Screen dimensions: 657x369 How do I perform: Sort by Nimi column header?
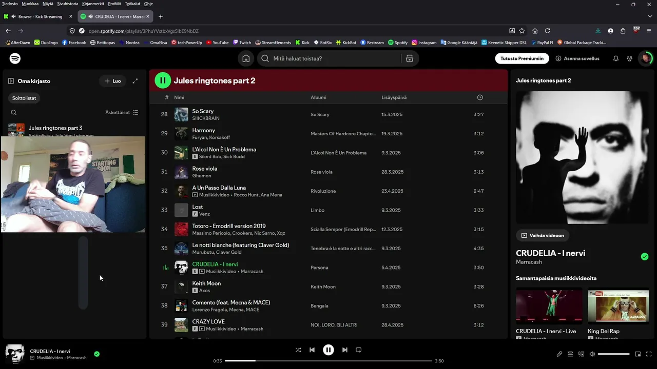(179, 97)
